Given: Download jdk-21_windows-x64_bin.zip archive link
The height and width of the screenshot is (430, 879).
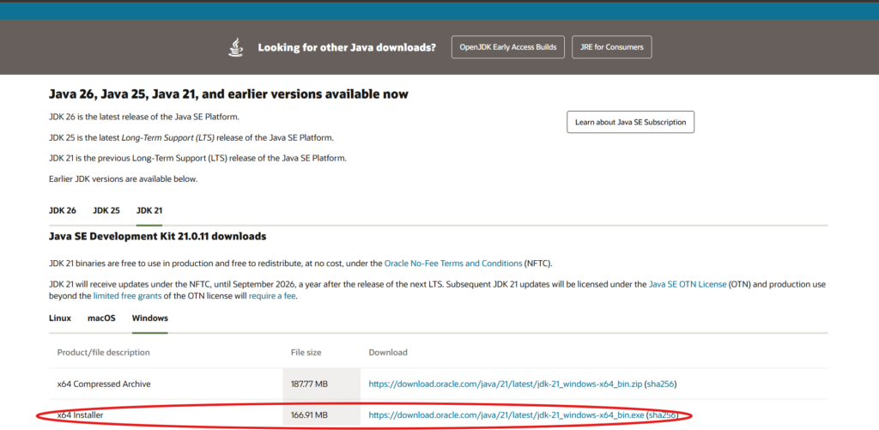Looking at the screenshot, I should 505,384.
